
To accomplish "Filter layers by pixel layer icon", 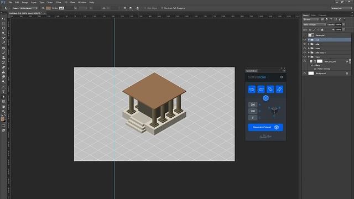I will (322, 20).
